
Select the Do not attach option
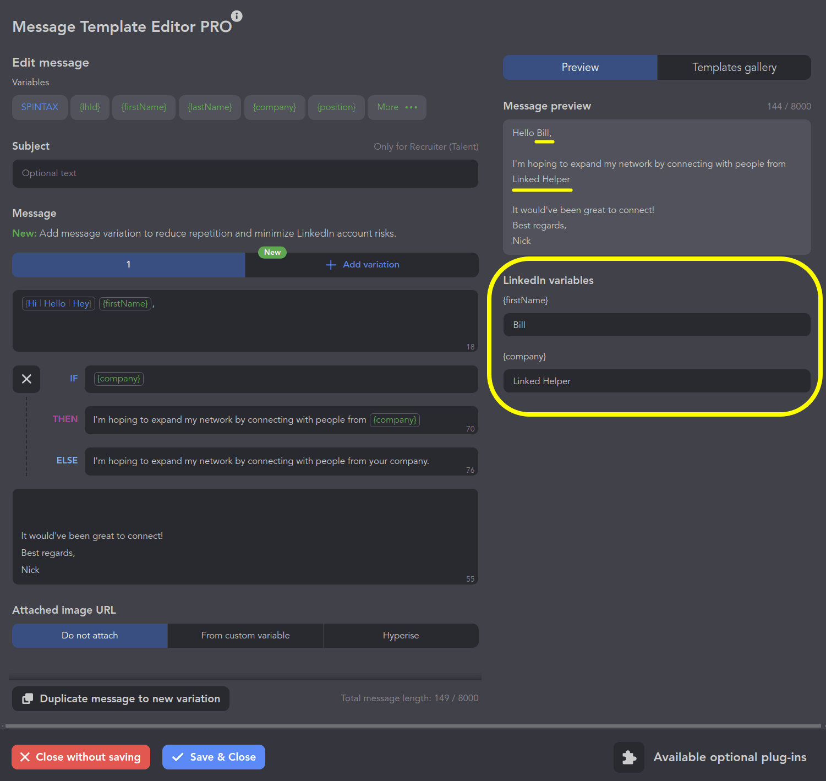pyautogui.click(x=90, y=635)
